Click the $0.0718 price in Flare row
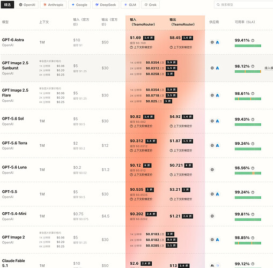The height and width of the screenshot is (268, 273). (152, 95)
